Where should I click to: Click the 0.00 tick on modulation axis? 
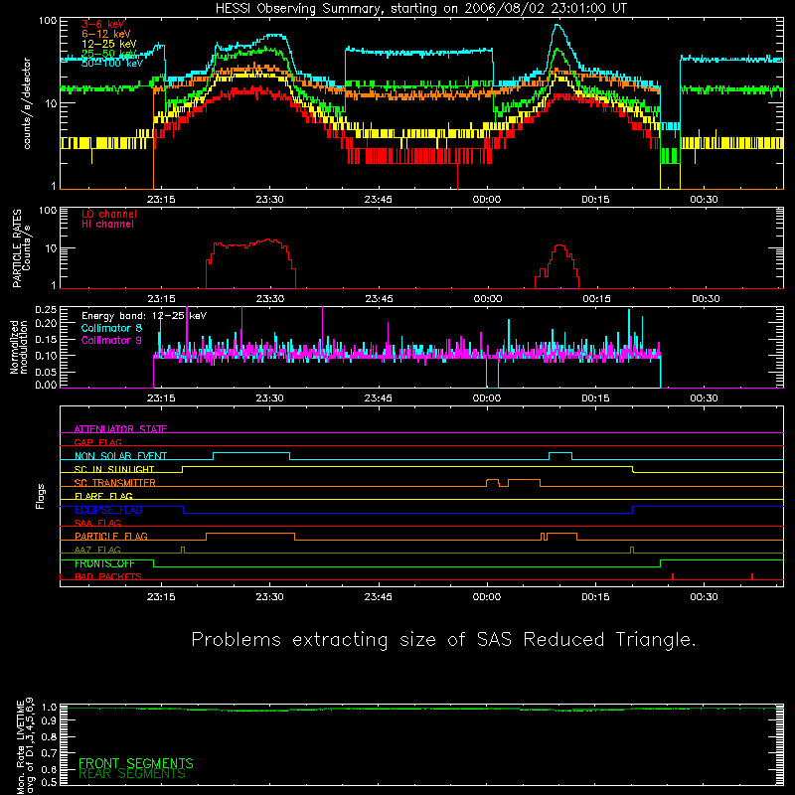(46, 385)
